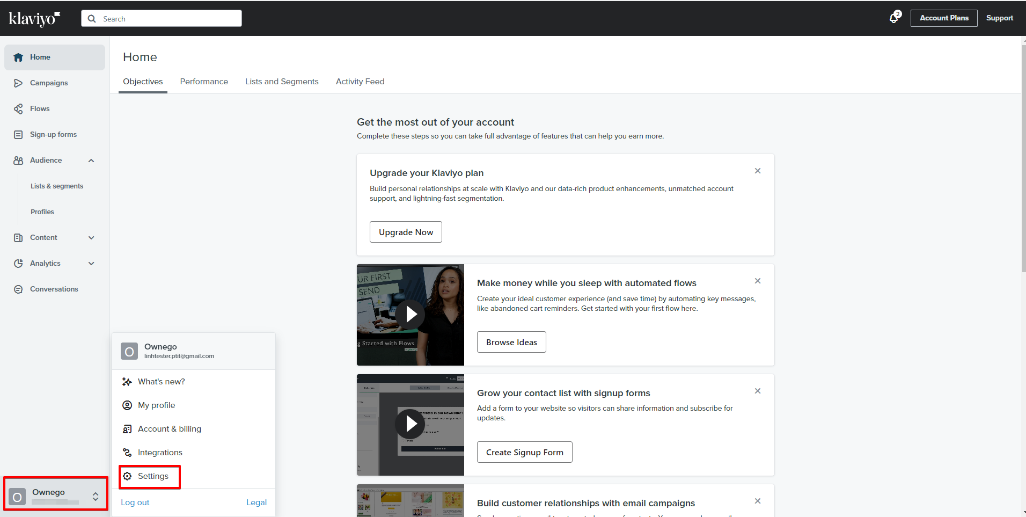Go to Conversations in sidebar
Image resolution: width=1026 pixels, height=517 pixels.
pyautogui.click(x=55, y=289)
